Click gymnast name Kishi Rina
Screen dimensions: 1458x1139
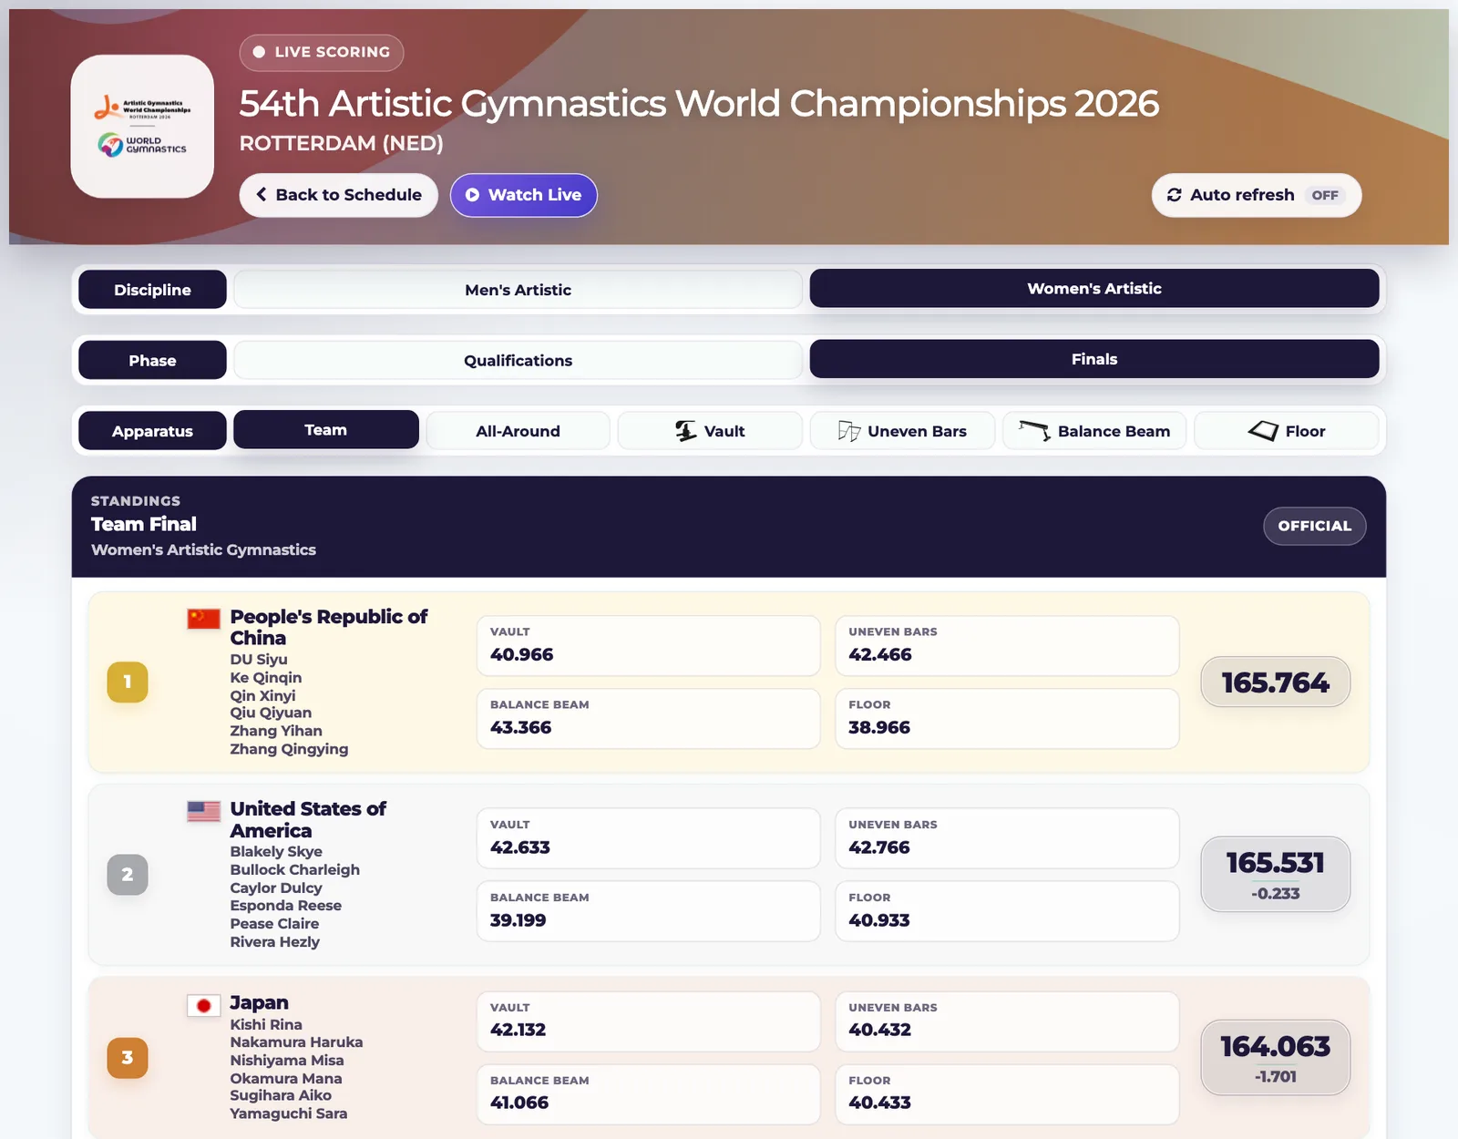pyautogui.click(x=266, y=1024)
